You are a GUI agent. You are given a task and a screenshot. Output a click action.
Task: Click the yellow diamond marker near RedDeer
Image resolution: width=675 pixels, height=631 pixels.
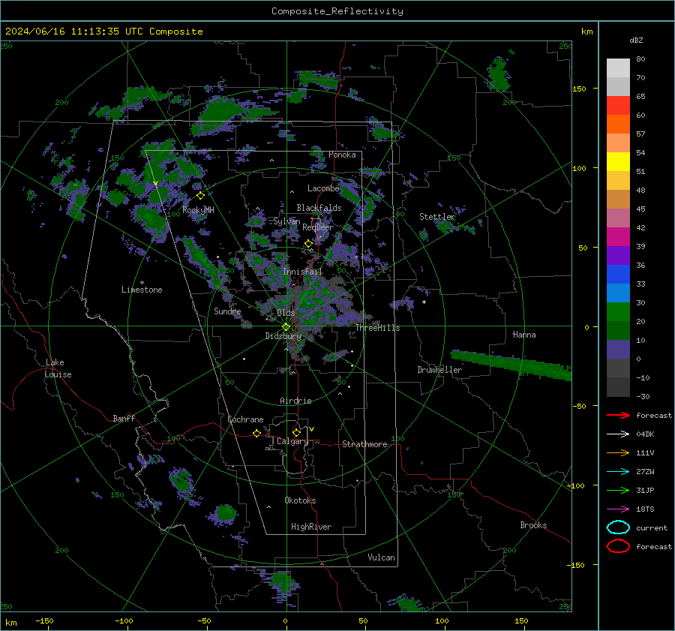308,244
